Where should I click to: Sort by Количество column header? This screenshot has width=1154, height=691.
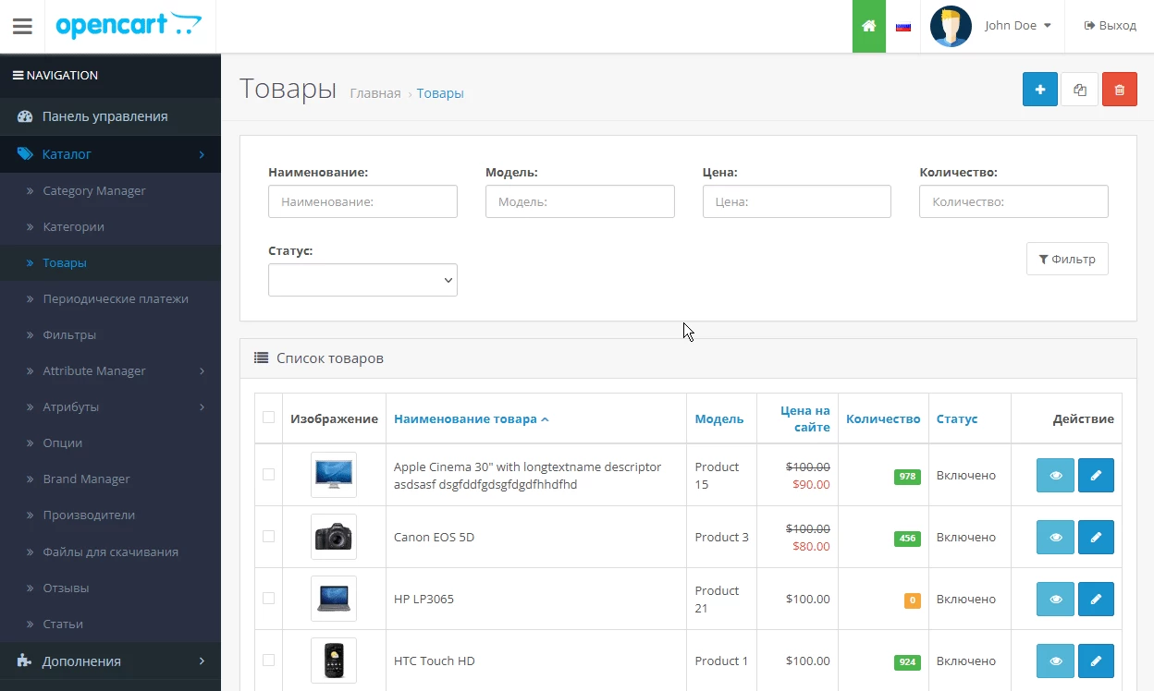click(883, 418)
